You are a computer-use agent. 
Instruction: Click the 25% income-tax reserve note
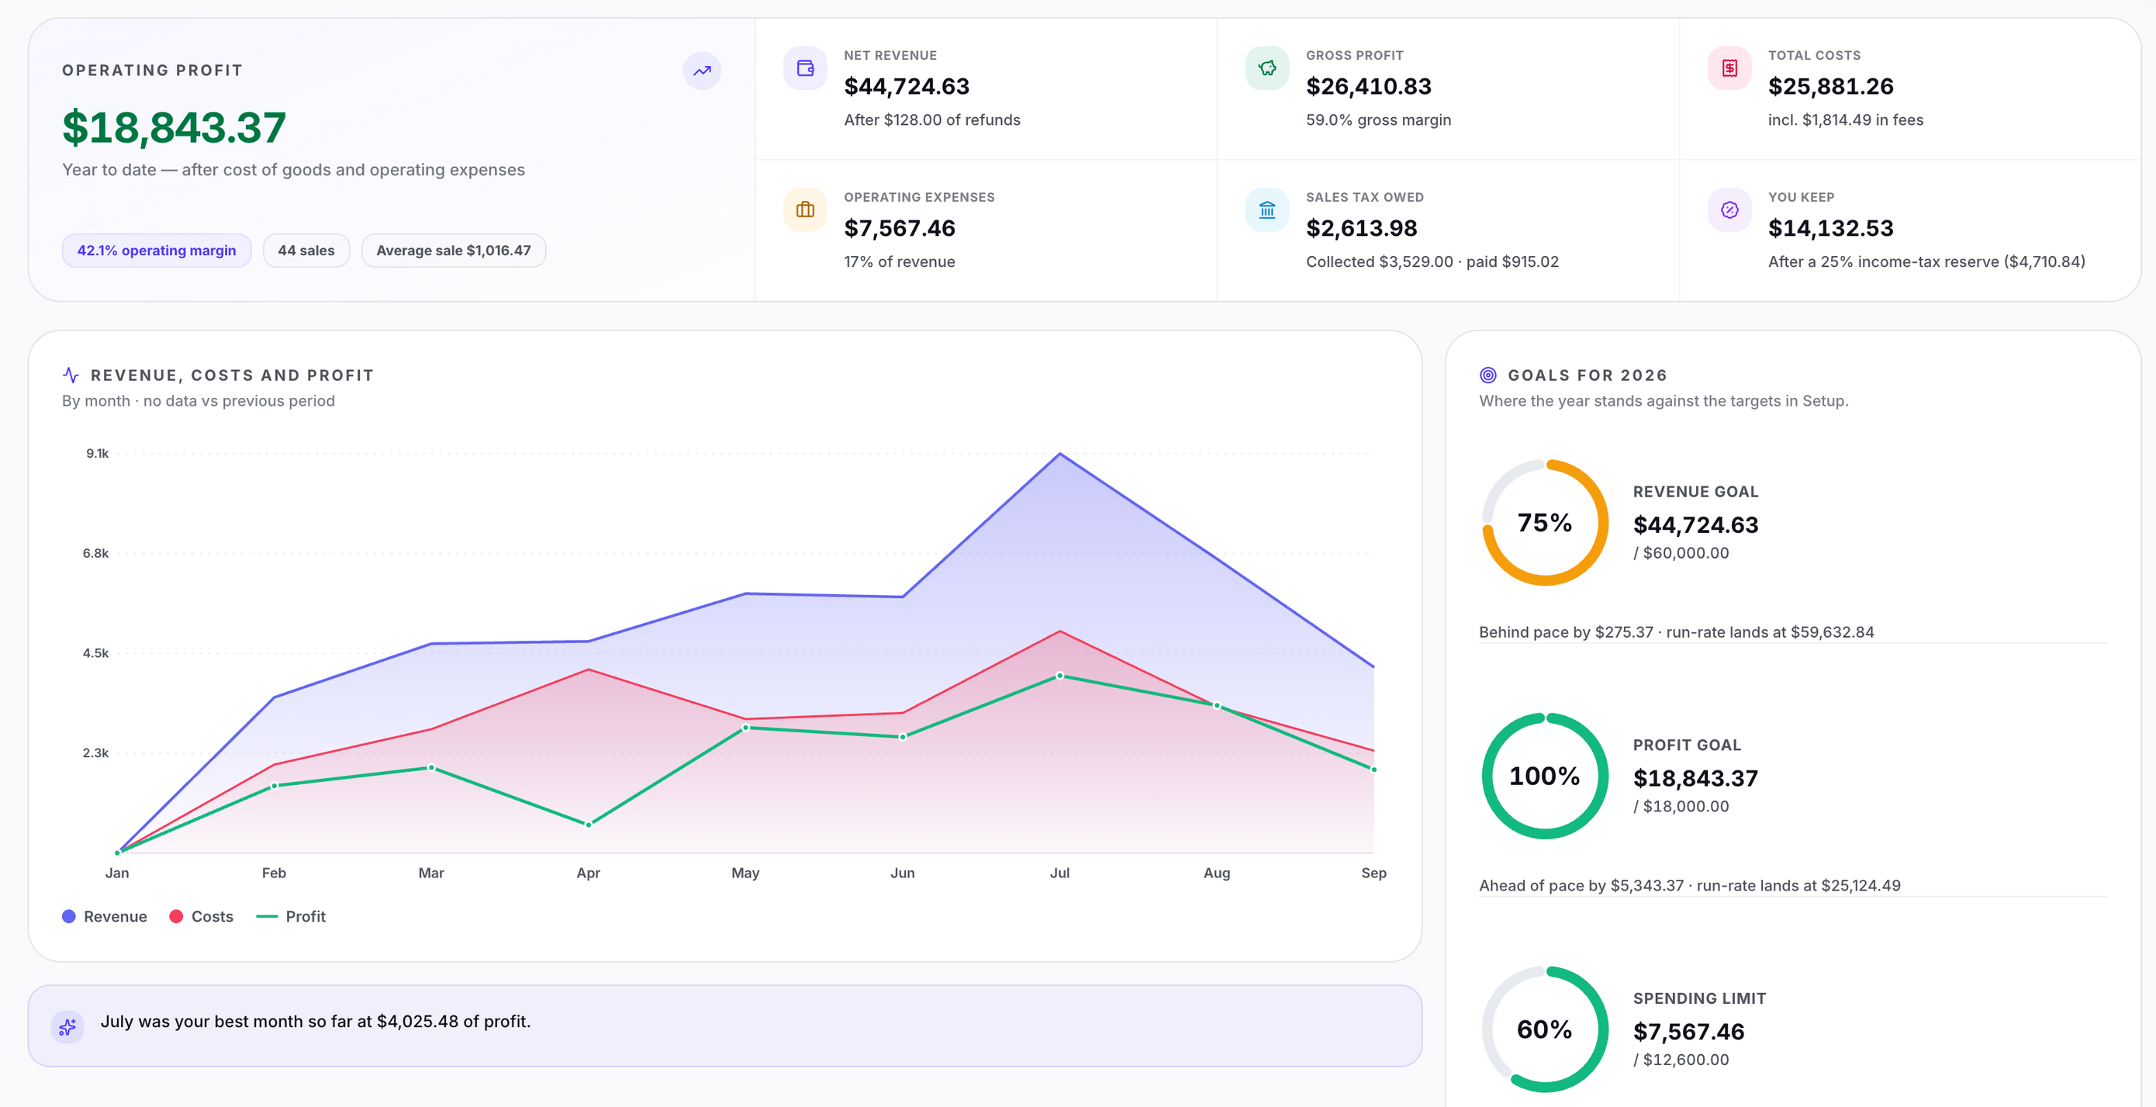click(1926, 261)
